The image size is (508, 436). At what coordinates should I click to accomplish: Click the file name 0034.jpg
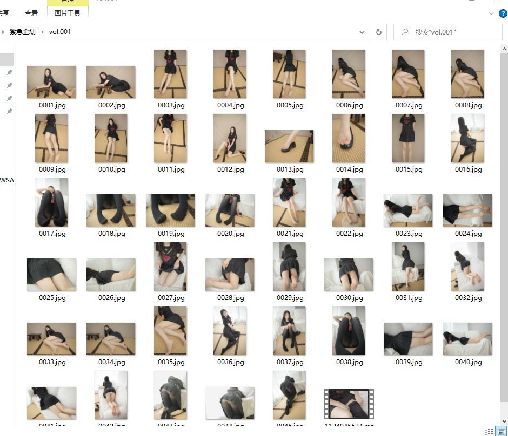point(112,362)
